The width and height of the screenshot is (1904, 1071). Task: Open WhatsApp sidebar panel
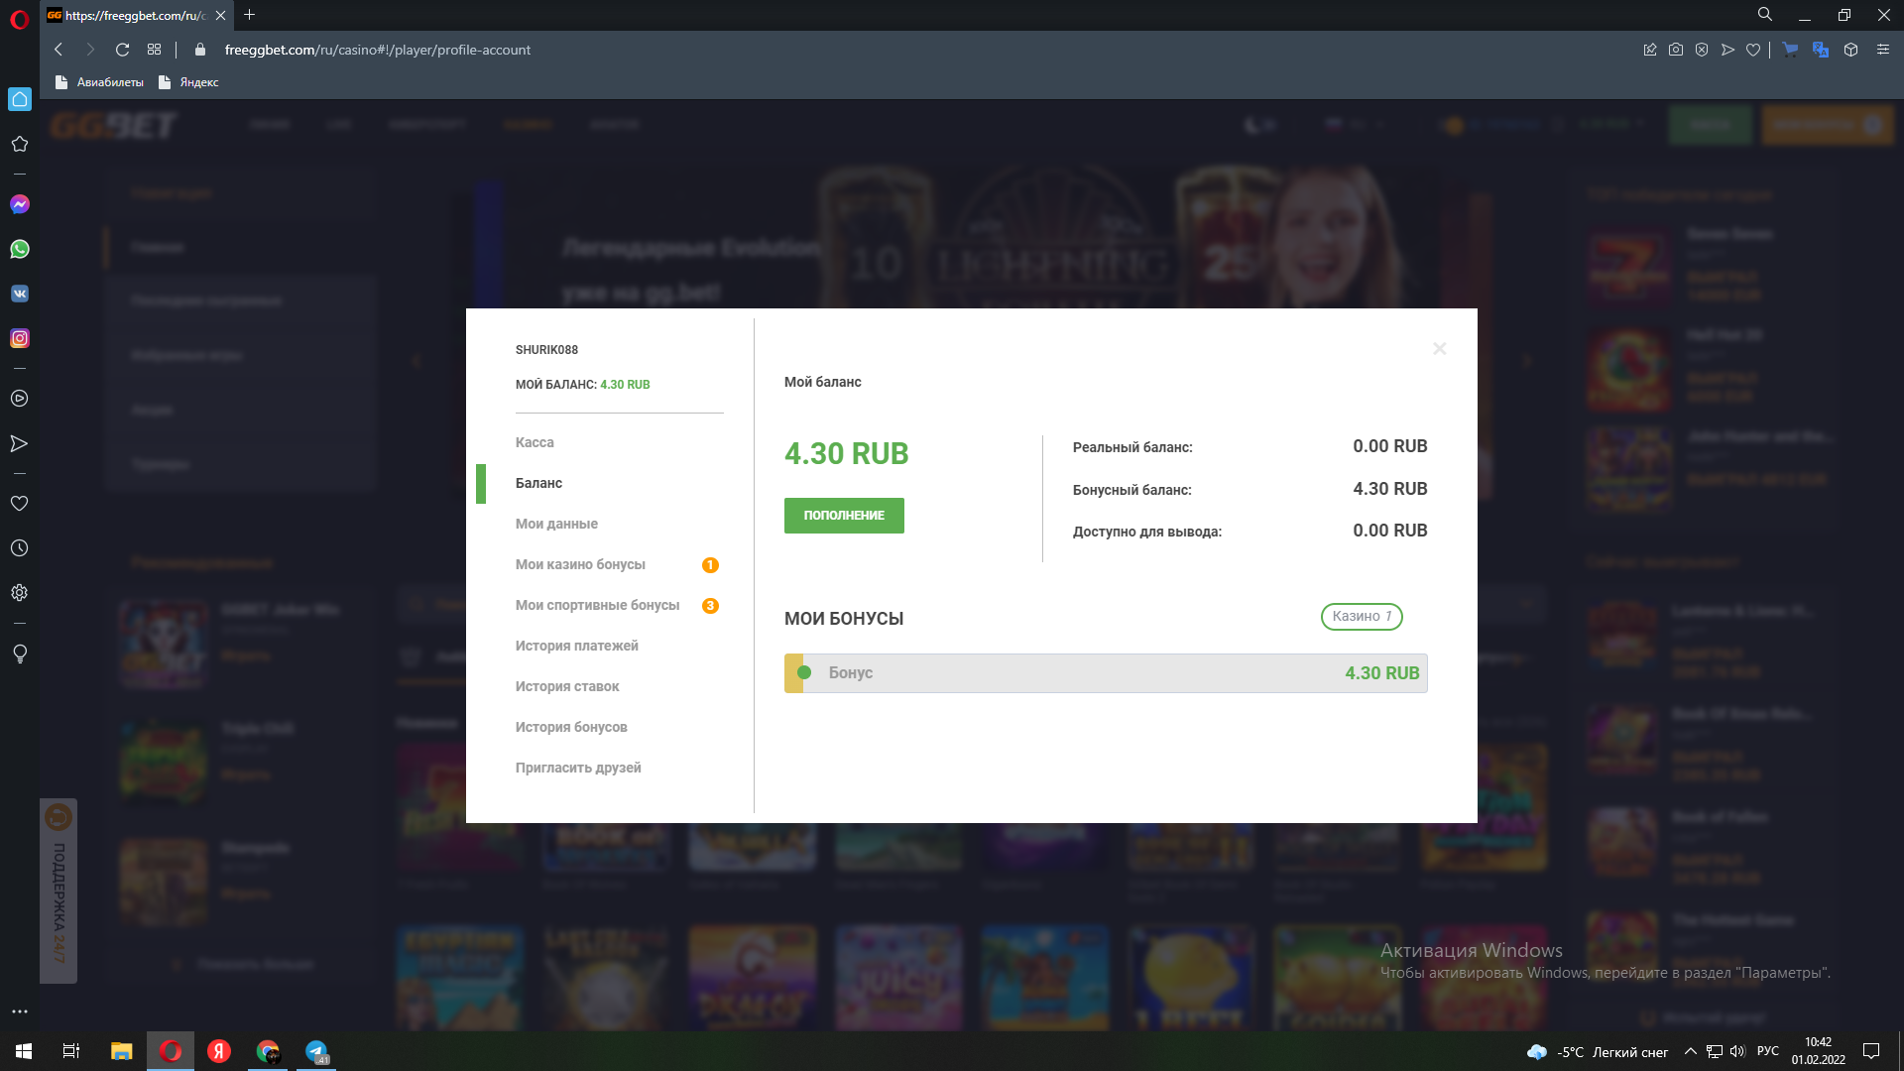coord(20,249)
